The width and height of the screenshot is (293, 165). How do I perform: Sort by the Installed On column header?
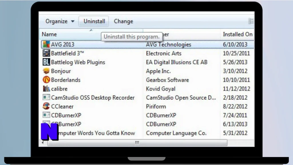pyautogui.click(x=237, y=34)
